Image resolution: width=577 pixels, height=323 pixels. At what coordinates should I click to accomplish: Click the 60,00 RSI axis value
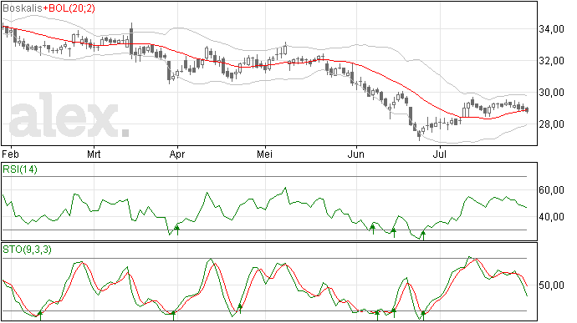[551, 190]
